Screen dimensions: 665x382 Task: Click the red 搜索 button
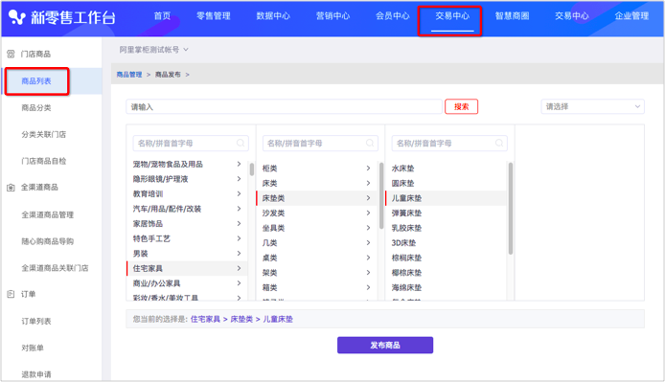(x=462, y=106)
